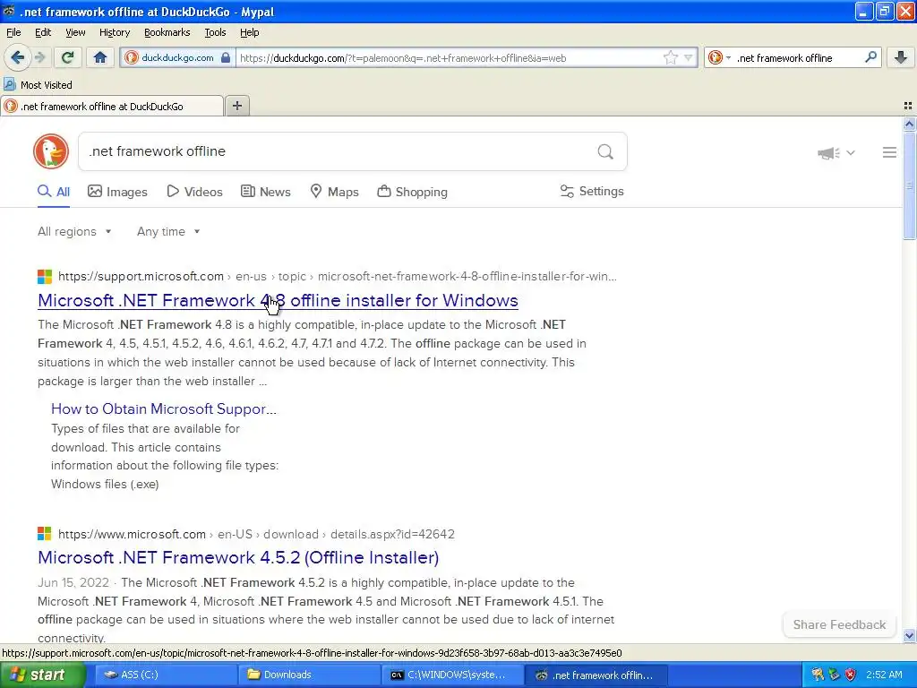The image size is (917, 688).
Task: Click the DuckDuckGo logo on the page
Action: pos(51,151)
